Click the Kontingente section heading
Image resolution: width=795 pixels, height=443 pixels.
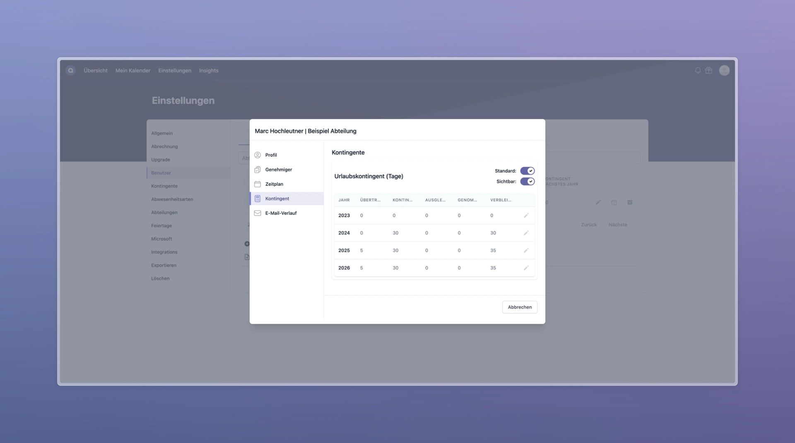[348, 153]
